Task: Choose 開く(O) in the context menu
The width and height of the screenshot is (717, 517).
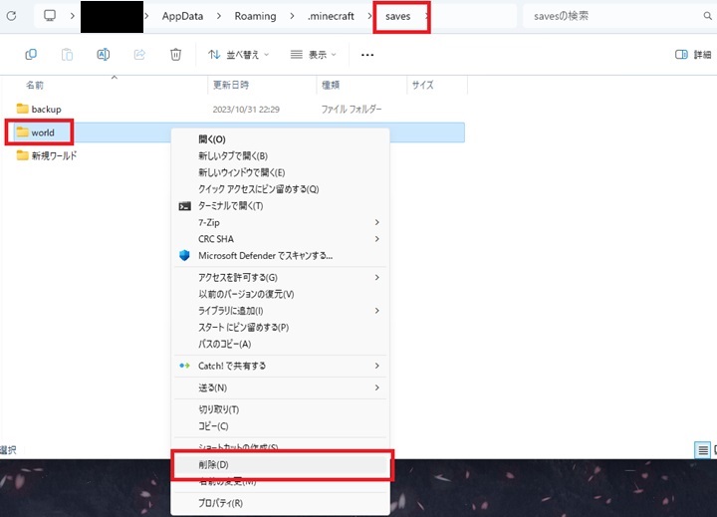Action: coord(280,139)
